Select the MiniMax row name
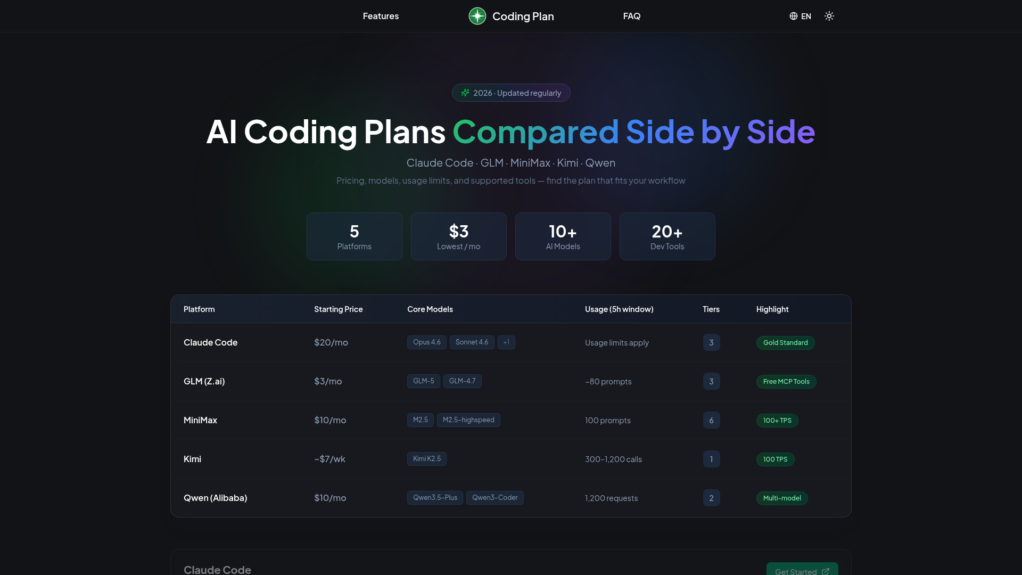This screenshot has height=575, width=1022. pyautogui.click(x=200, y=420)
